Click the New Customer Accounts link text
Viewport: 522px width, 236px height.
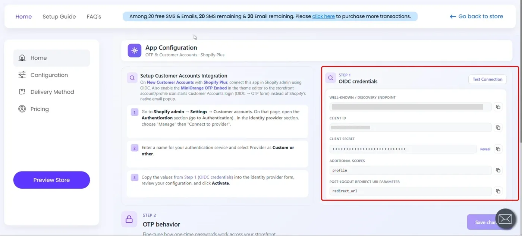[x=170, y=82]
